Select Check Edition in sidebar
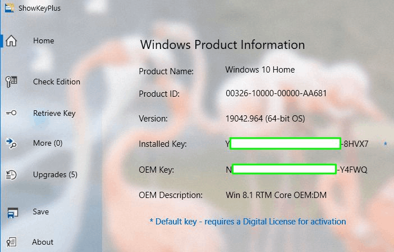This screenshot has width=394, height=252. (57, 82)
